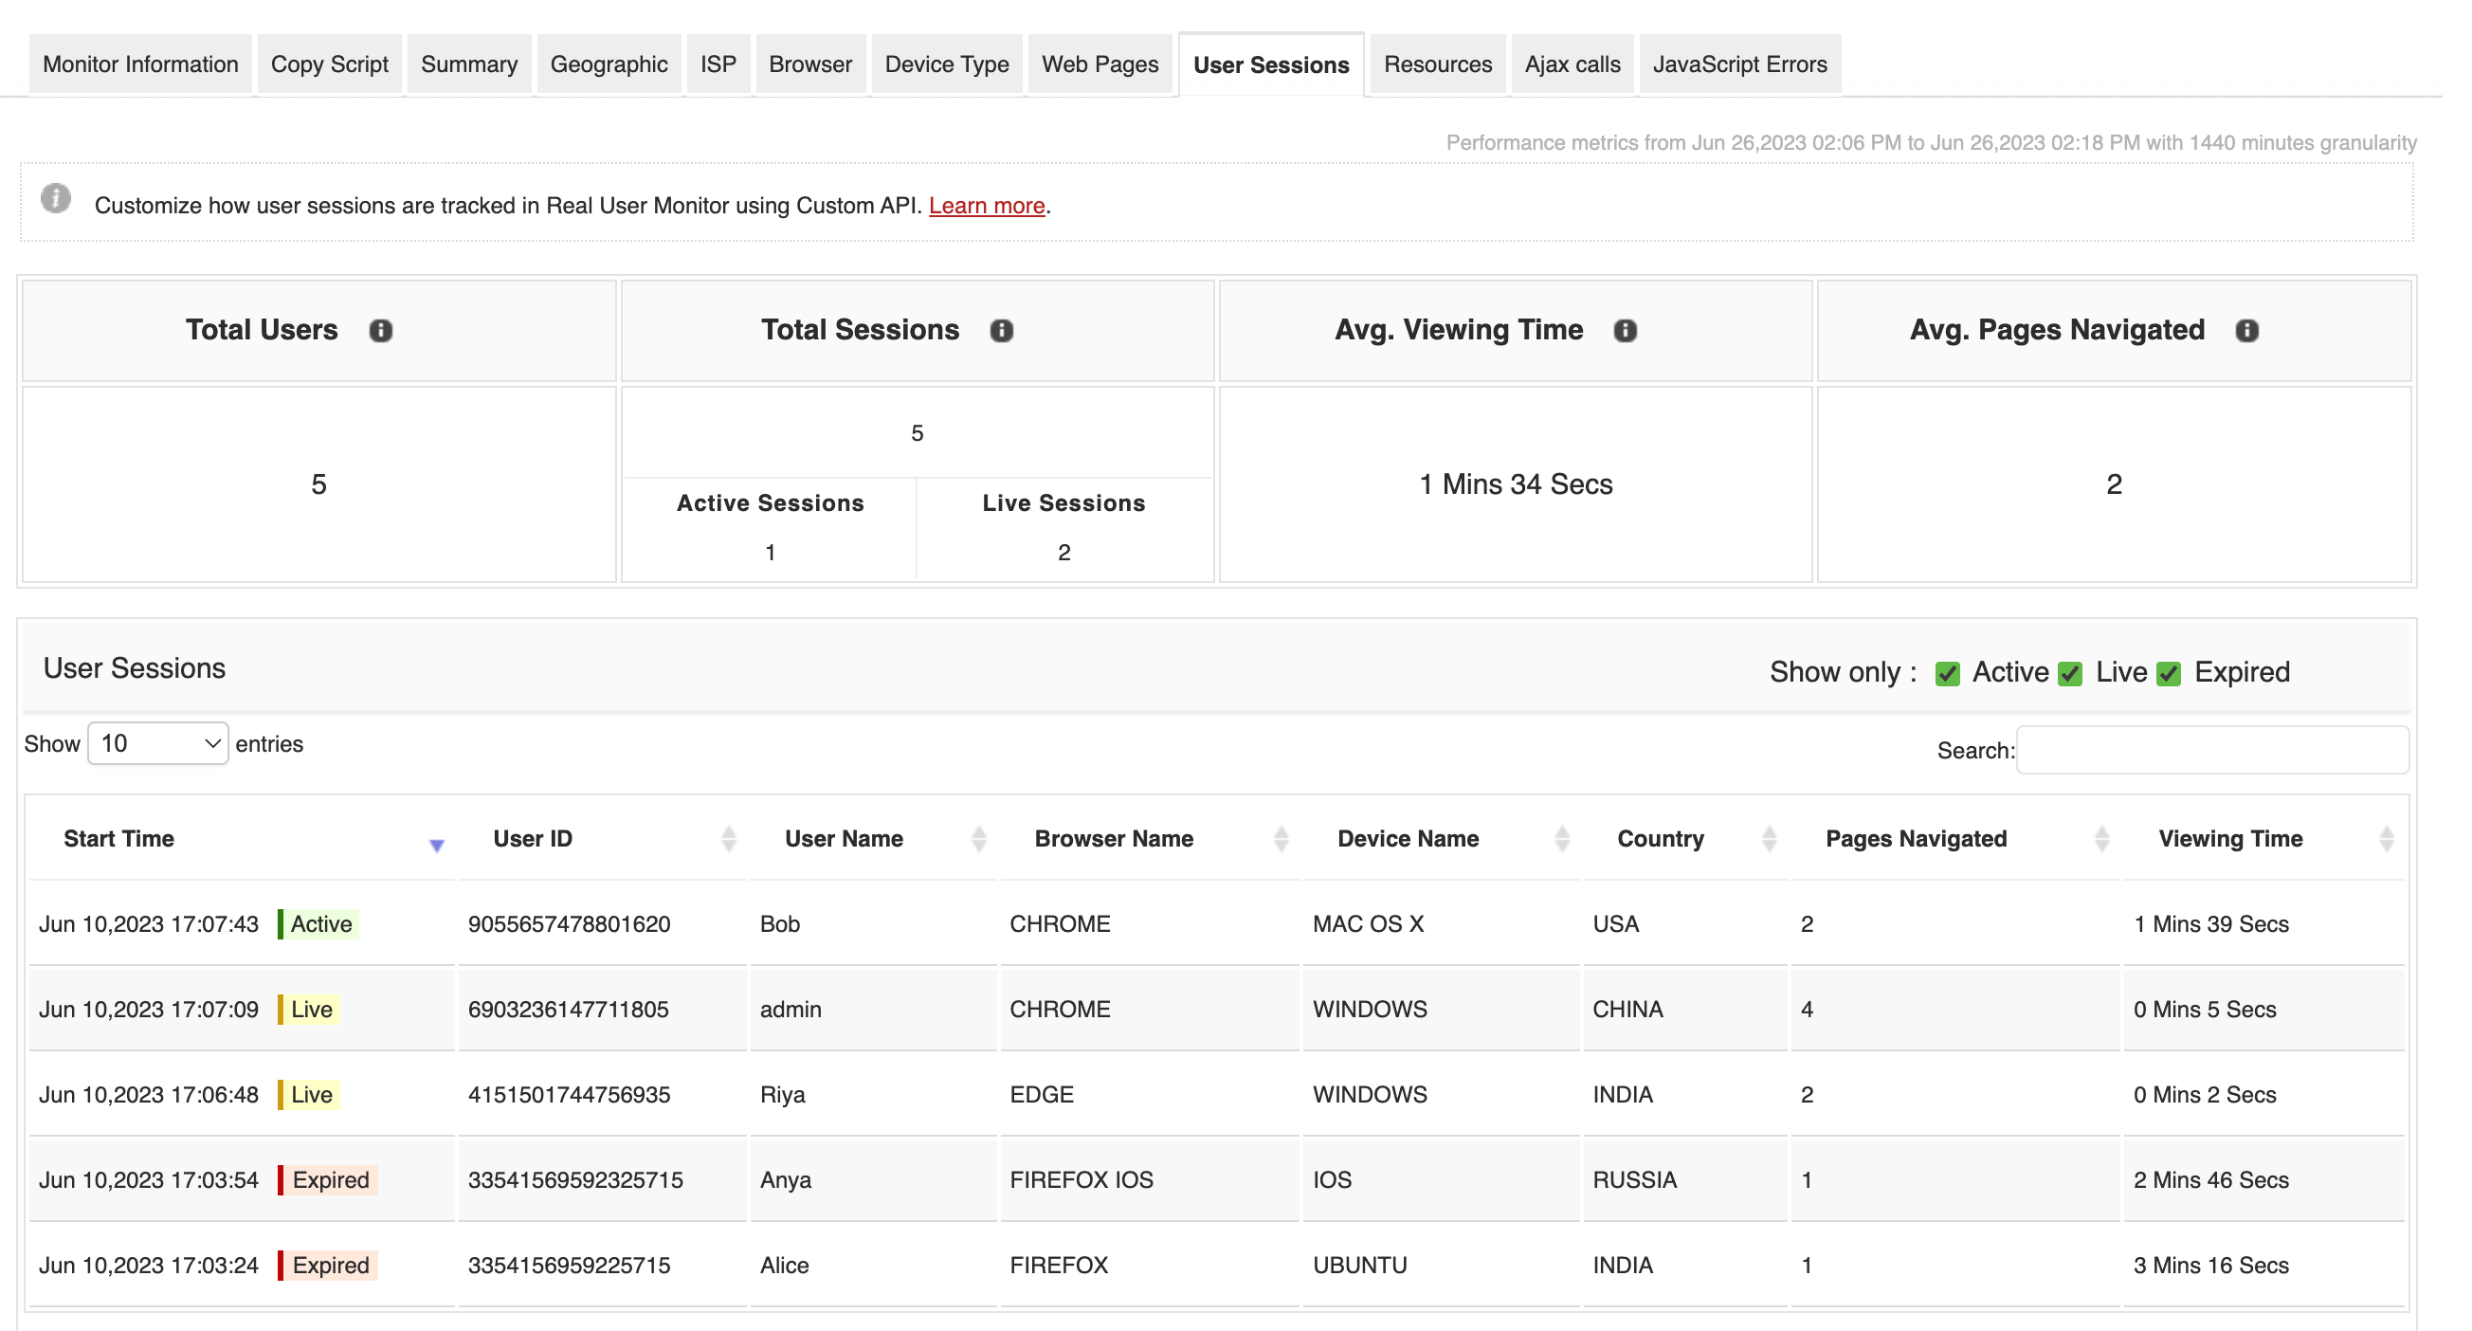
Task: Sort by the Pages Navigated column header
Action: point(1916,839)
